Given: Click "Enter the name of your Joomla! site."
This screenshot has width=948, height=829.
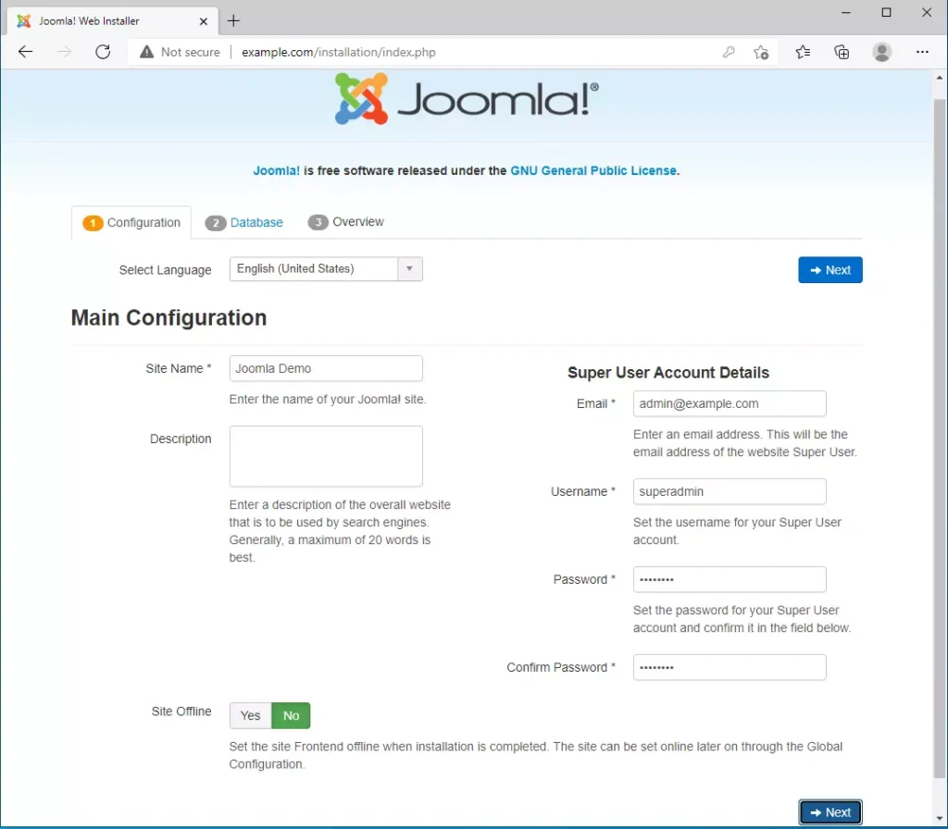Looking at the screenshot, I should coord(328,400).
